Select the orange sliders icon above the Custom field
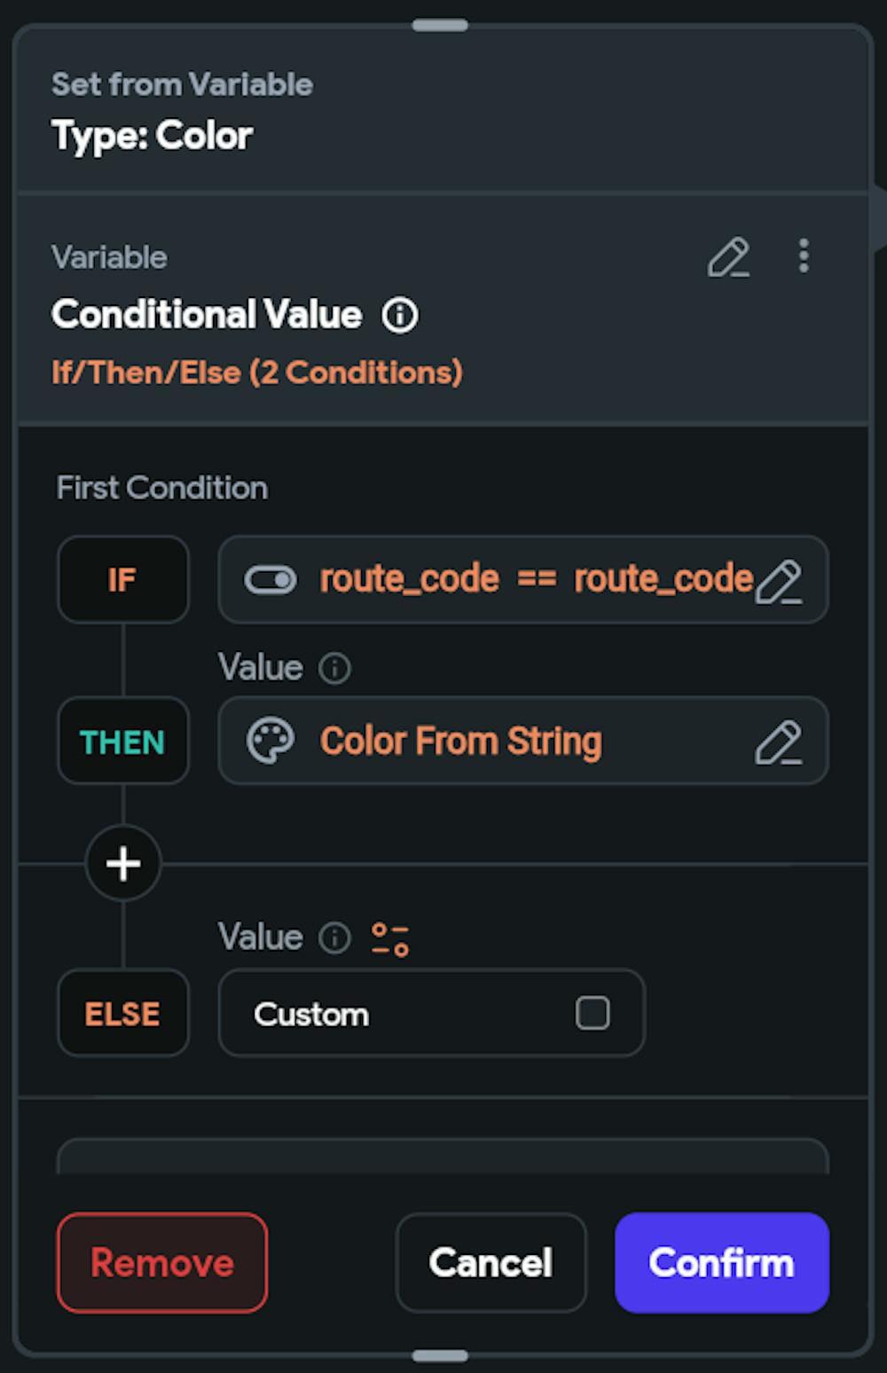 [x=390, y=937]
